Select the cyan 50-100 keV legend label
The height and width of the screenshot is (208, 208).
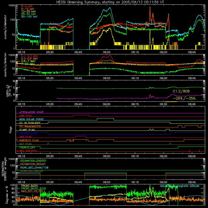click(29, 17)
